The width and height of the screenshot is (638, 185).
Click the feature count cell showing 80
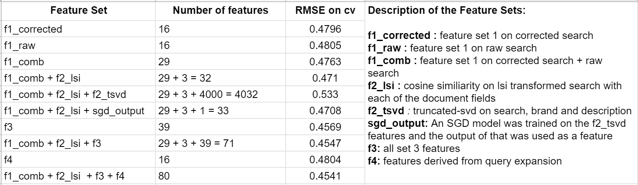click(164, 176)
